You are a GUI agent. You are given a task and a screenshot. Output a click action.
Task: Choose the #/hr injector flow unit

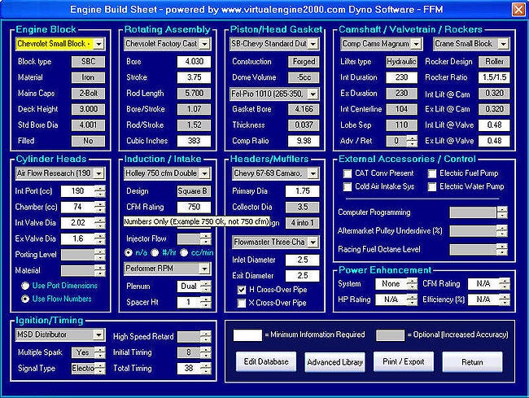click(155, 252)
